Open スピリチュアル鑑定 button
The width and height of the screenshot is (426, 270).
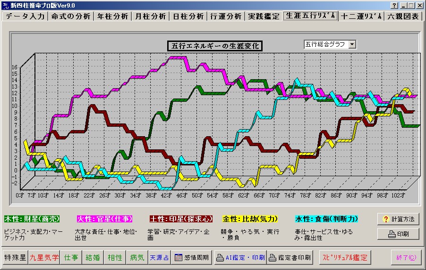(345, 257)
